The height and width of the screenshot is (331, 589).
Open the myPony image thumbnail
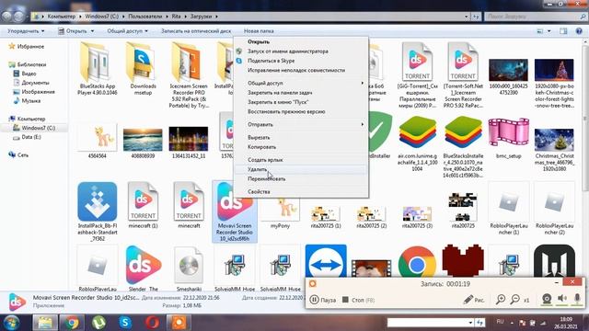[x=280, y=210]
